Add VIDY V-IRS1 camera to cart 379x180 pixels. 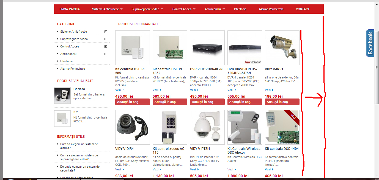click(282, 102)
